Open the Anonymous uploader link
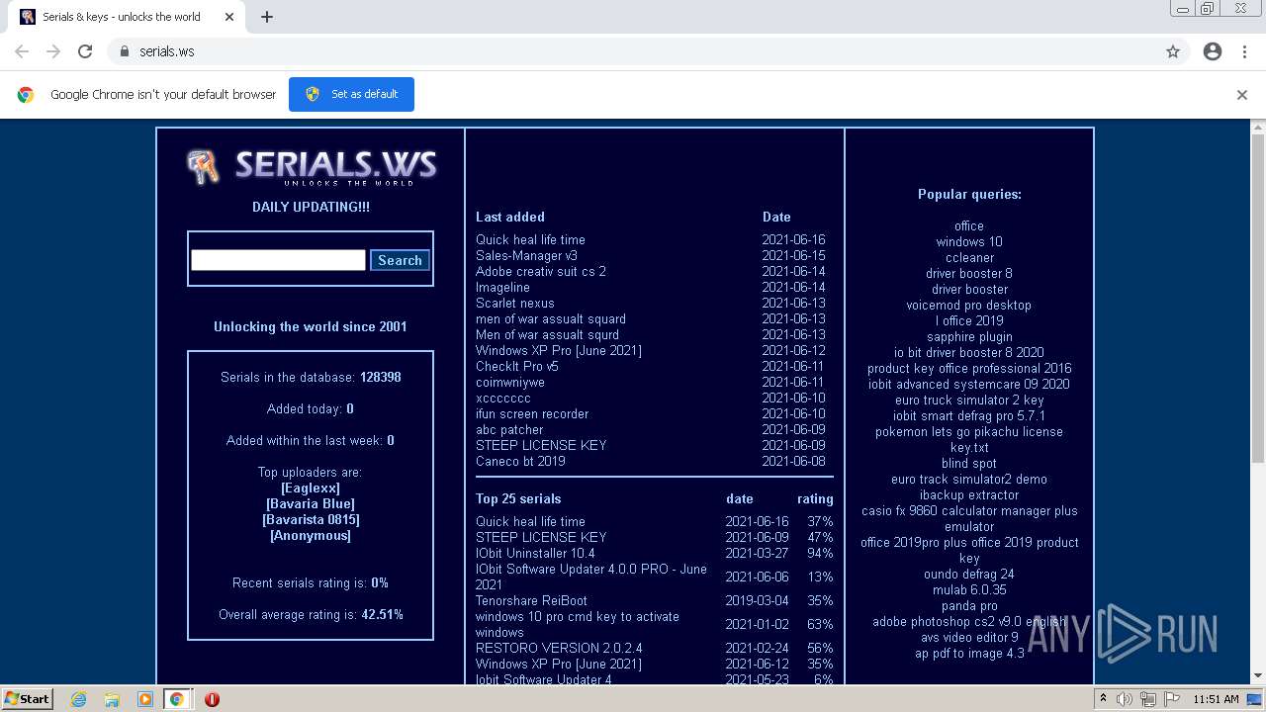Viewport: 1266px width, 712px height. point(311,535)
